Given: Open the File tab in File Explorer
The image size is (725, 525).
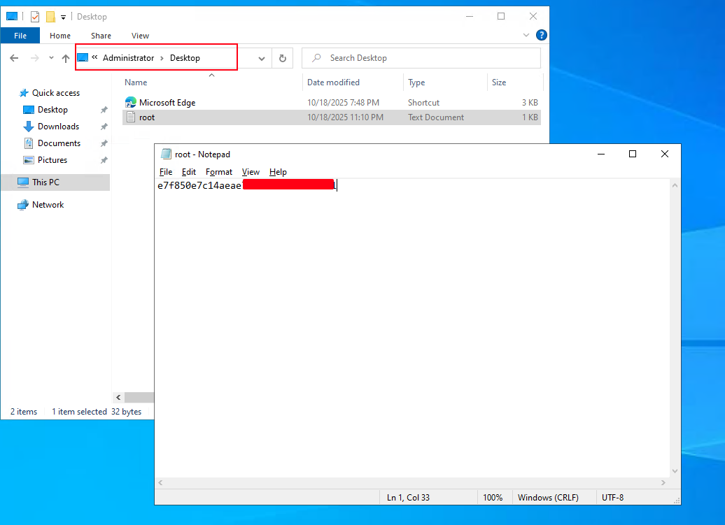Looking at the screenshot, I should (20, 36).
